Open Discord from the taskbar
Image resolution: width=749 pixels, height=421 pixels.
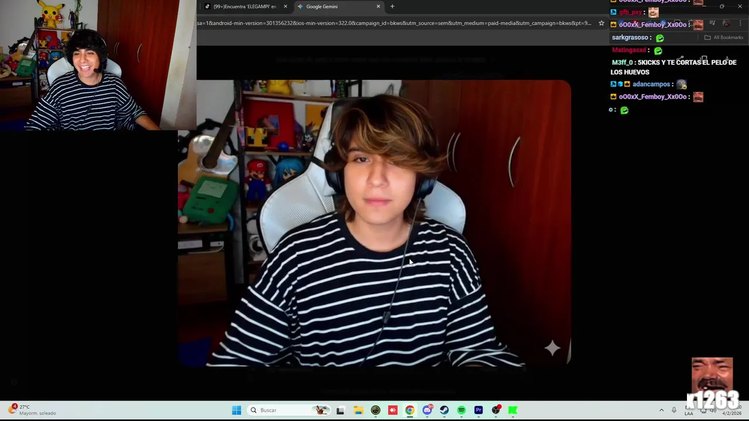[x=427, y=410]
